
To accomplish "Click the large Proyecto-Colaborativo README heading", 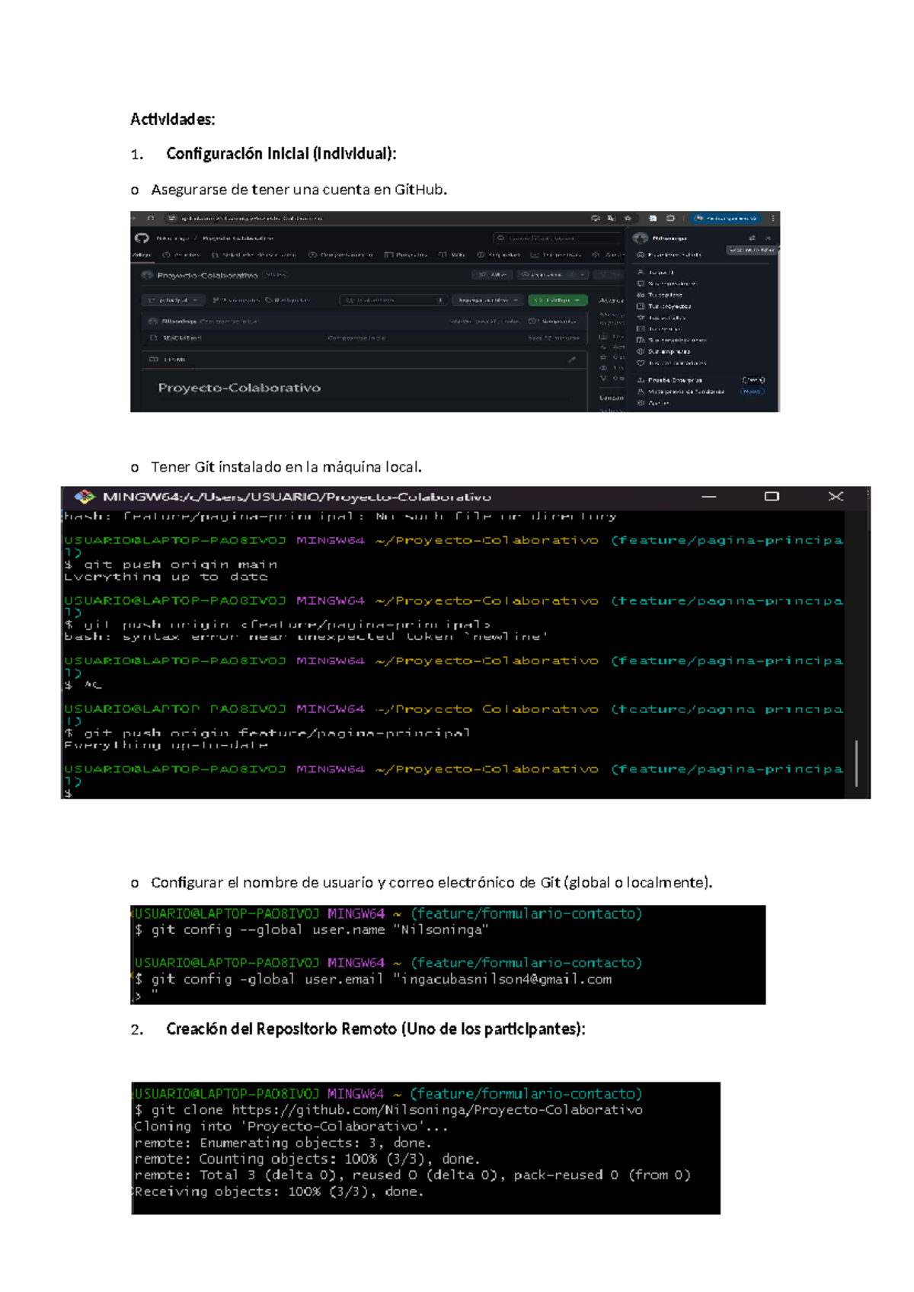I will (x=238, y=388).
